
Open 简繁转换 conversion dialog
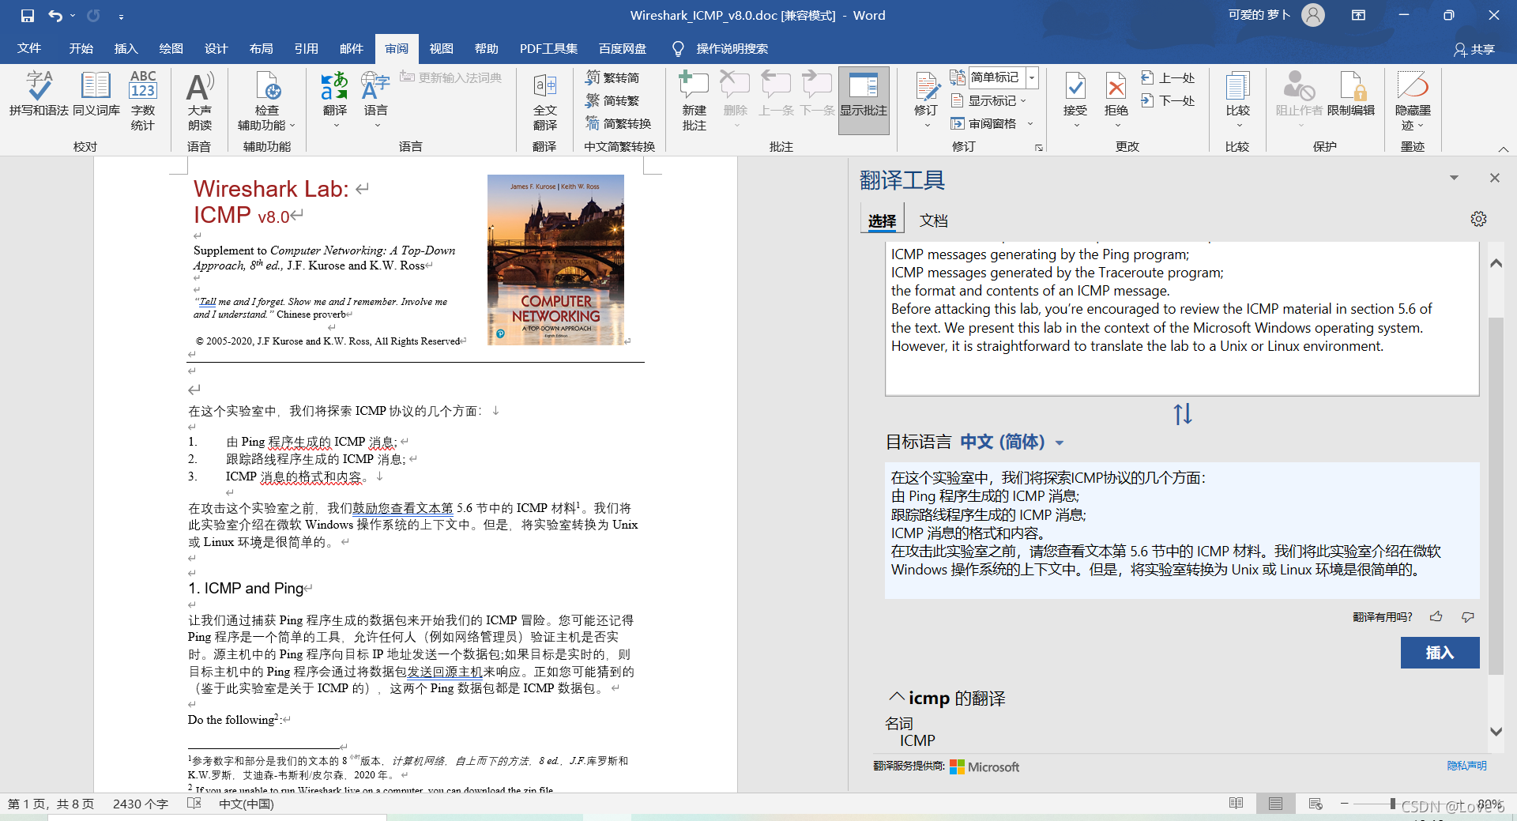tap(618, 123)
